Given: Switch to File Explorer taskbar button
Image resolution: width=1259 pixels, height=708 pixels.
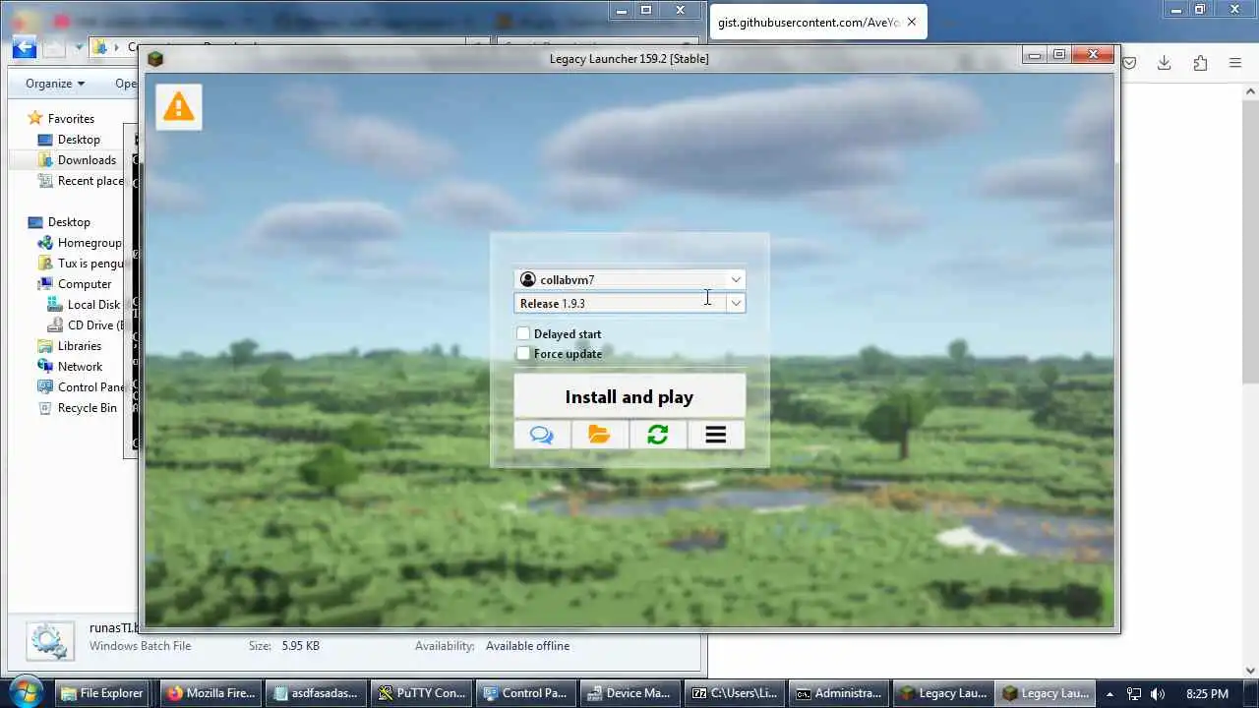Looking at the screenshot, I should pyautogui.click(x=102, y=693).
